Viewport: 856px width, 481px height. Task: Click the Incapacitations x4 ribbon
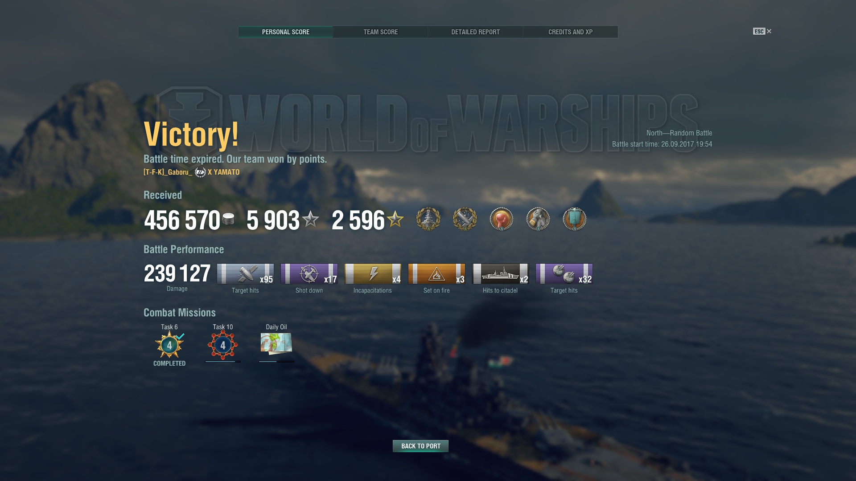point(373,273)
